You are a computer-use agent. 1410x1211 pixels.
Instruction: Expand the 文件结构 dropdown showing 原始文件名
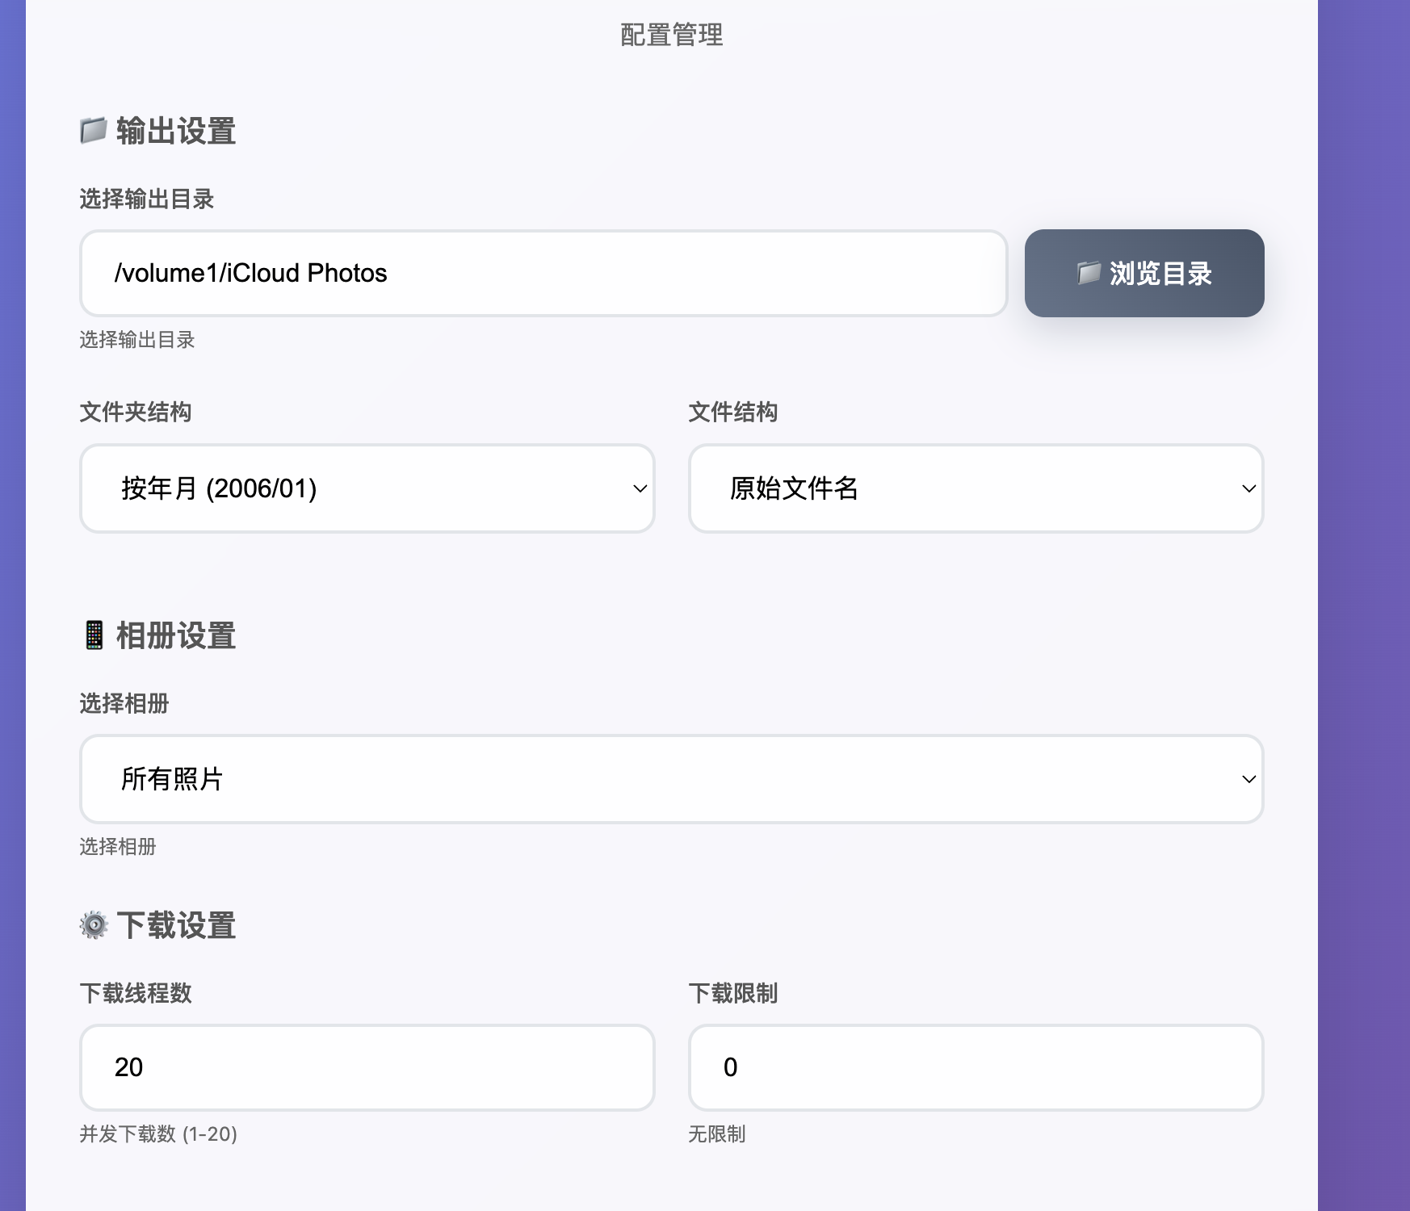tap(976, 488)
